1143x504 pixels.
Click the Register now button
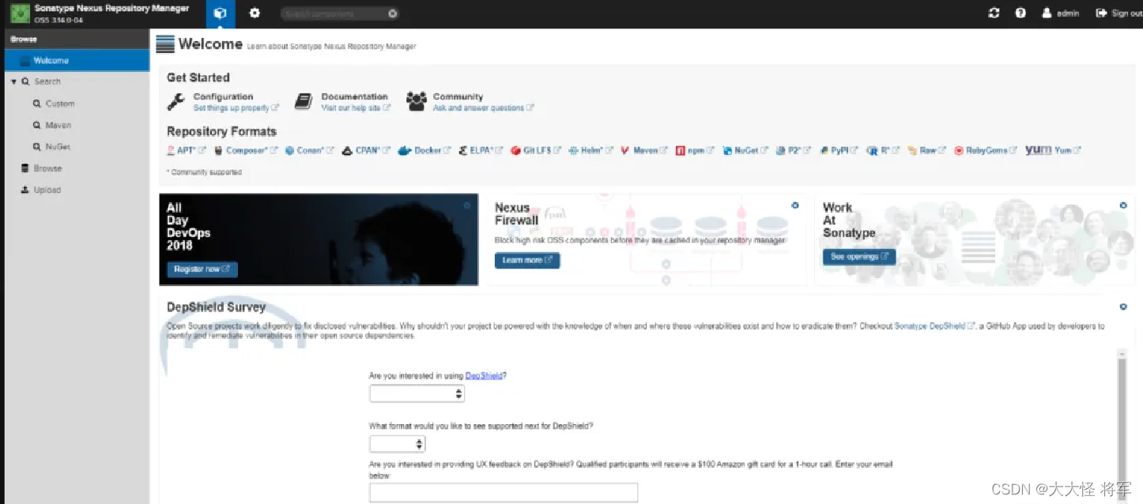pos(202,269)
